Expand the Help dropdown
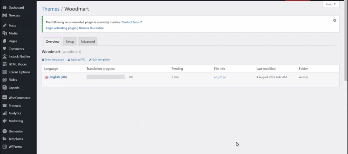Viewport: 348px width, 154px height. pyautogui.click(x=331, y=4)
